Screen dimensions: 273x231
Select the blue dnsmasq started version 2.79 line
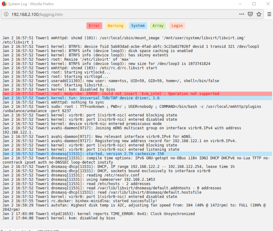point(137,154)
